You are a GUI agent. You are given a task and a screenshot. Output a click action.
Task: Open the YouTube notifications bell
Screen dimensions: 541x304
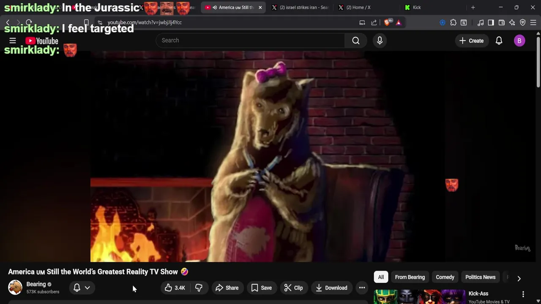(x=499, y=41)
